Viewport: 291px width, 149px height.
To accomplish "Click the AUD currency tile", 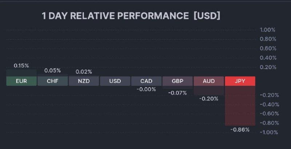I will point(209,81).
